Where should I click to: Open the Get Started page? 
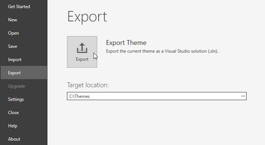pos(24,7)
